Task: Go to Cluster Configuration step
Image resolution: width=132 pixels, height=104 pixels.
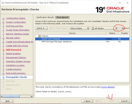Action: click(16, 22)
